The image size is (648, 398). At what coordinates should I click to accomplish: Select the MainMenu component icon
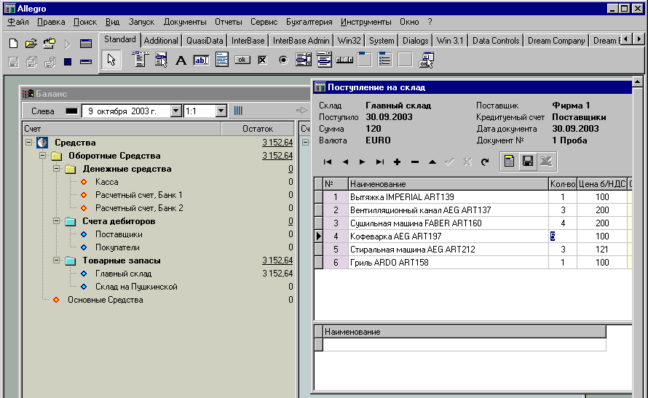[140, 60]
